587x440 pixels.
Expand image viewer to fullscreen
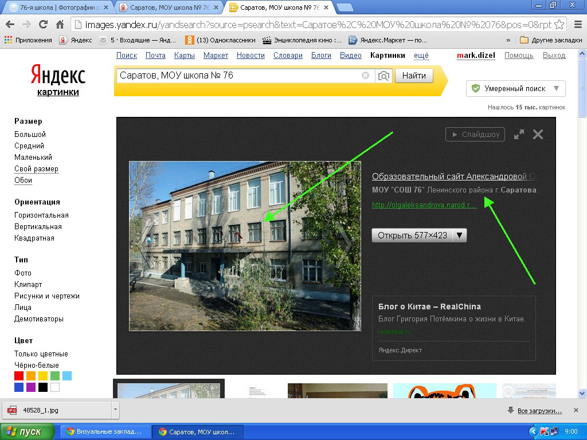pyautogui.click(x=519, y=135)
